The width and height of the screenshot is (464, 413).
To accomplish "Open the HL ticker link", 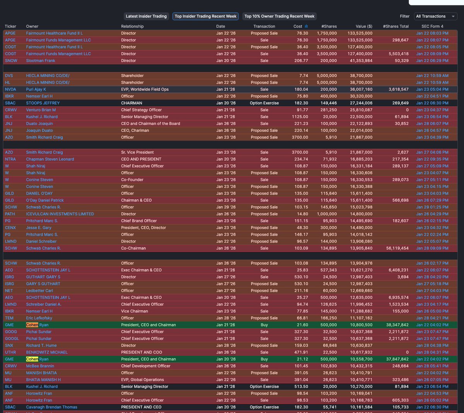I will tap(7, 83).
